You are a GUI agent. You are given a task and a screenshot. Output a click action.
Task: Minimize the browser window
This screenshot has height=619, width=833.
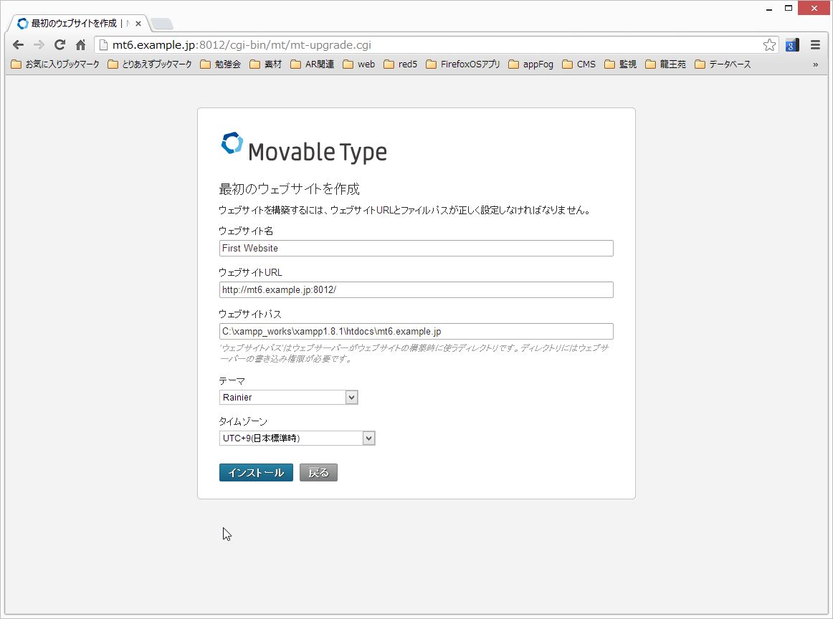[768, 9]
